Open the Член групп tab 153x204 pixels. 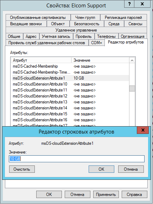(85, 18)
